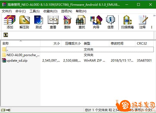The height and width of the screenshot is (113, 156).
Task: Click packed size 2,530,688,...
Action: coord(72,60)
